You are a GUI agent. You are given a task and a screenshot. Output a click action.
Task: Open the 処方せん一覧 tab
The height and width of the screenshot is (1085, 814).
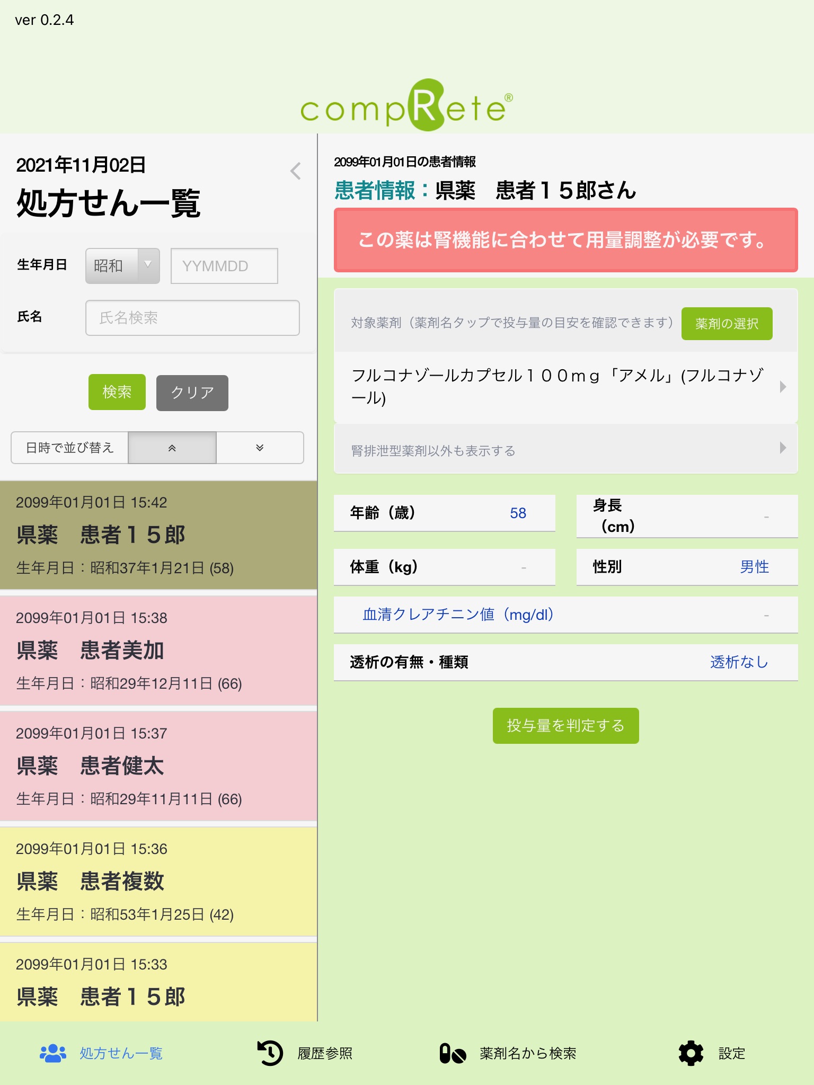tap(101, 1053)
